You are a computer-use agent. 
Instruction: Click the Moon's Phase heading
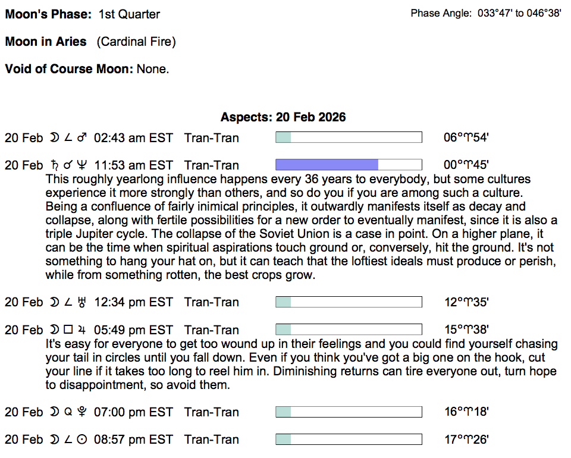pyautogui.click(x=48, y=14)
